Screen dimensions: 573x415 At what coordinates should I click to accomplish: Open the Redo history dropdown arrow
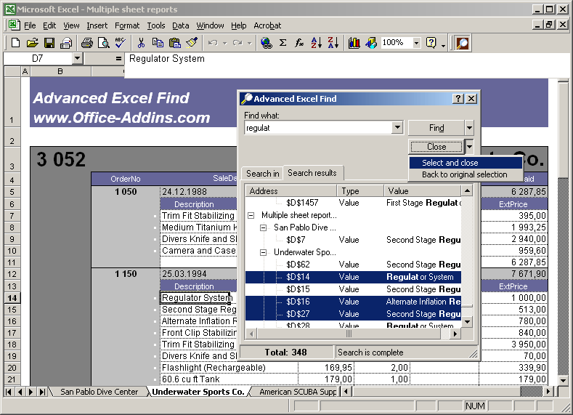click(250, 43)
